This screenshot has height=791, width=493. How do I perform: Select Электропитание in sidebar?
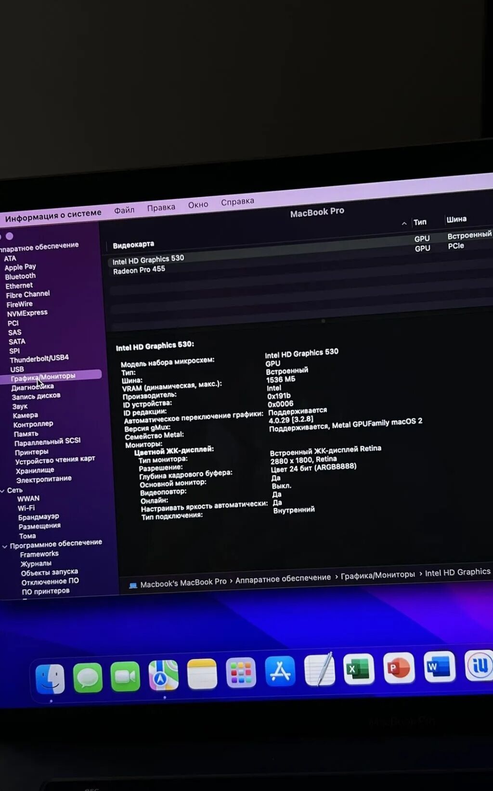coord(44,479)
